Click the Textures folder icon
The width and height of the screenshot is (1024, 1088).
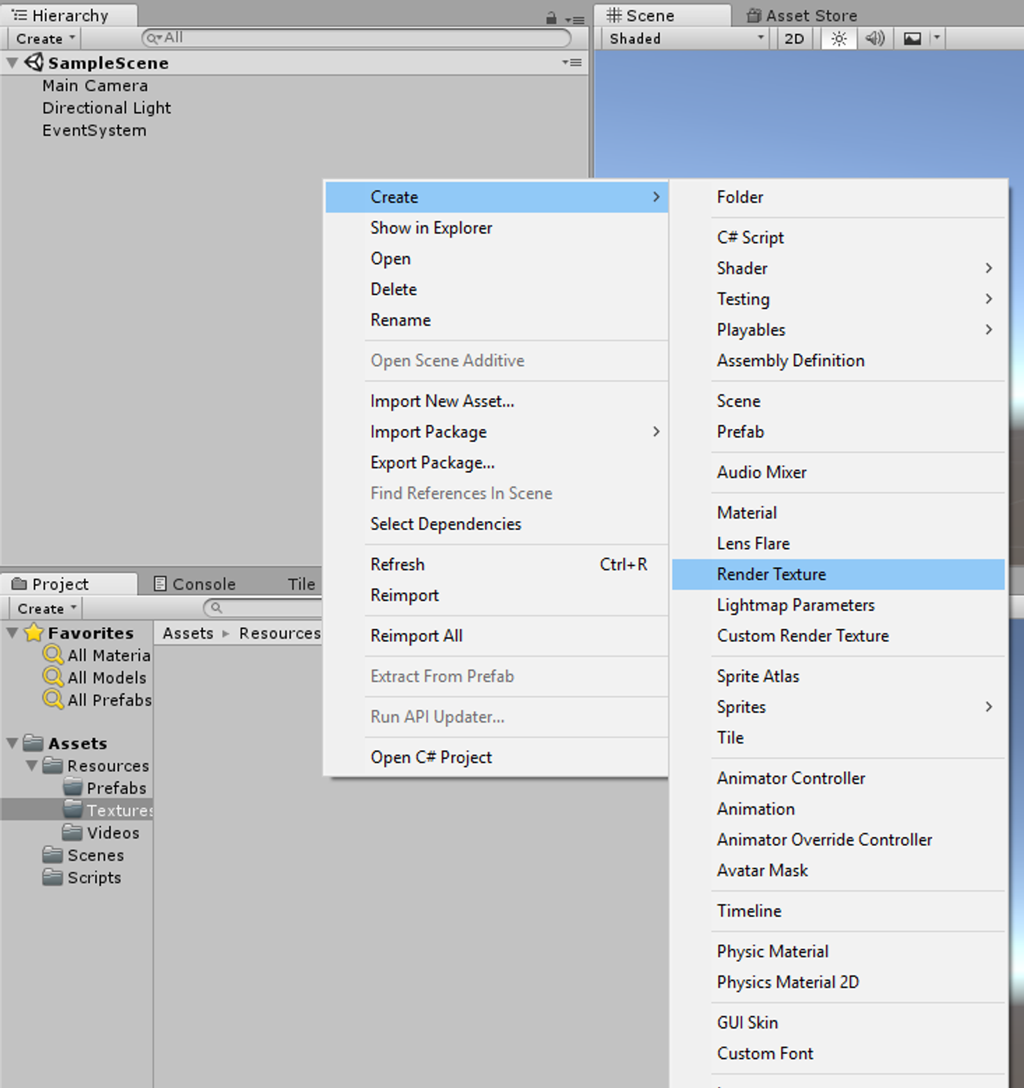click(73, 810)
